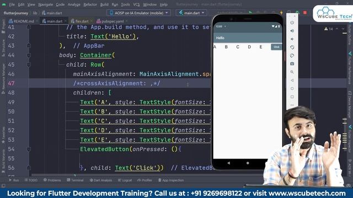Toggle the fold marker at line 56

point(29,168)
